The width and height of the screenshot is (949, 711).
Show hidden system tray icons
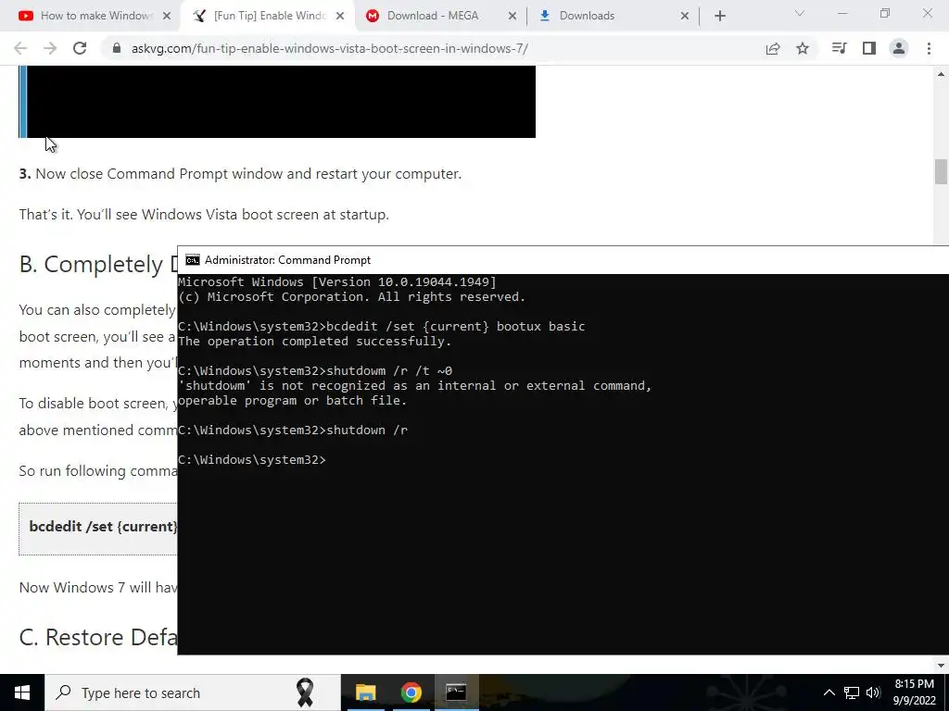[x=829, y=692]
